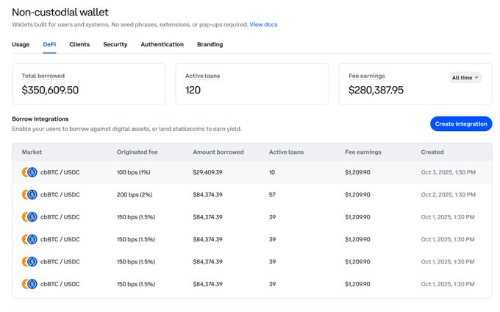The image size is (500, 312).
Task: Click the Oct 2, 2025, 1:30 PM date
Action: (x=449, y=194)
